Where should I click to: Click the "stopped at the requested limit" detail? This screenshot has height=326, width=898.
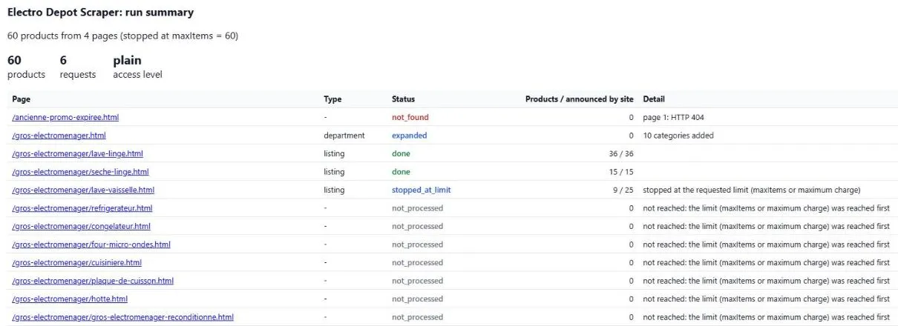point(752,190)
